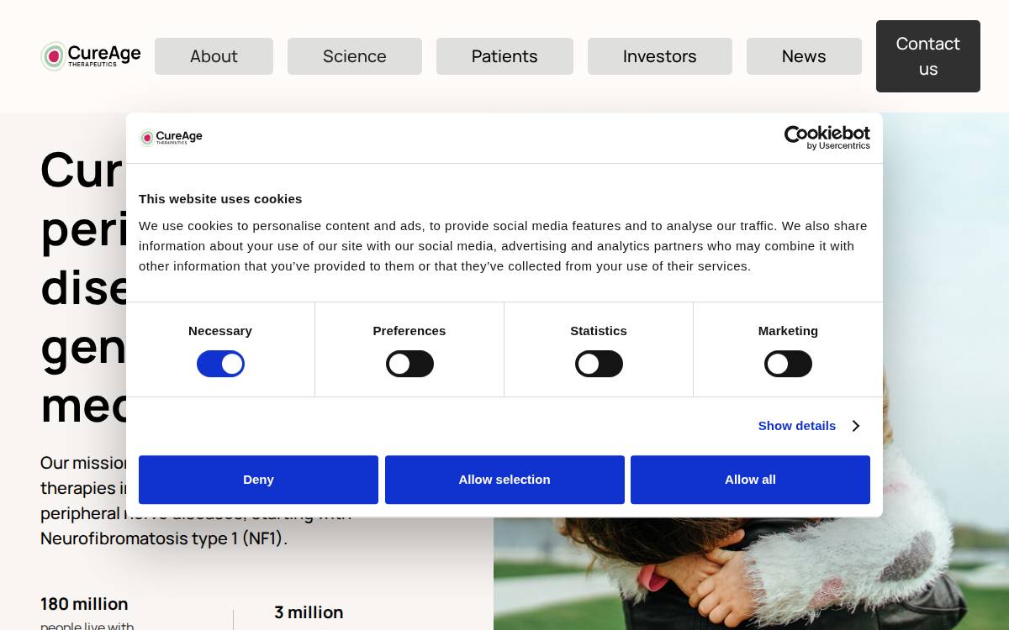Open the News menu

pos(804,56)
